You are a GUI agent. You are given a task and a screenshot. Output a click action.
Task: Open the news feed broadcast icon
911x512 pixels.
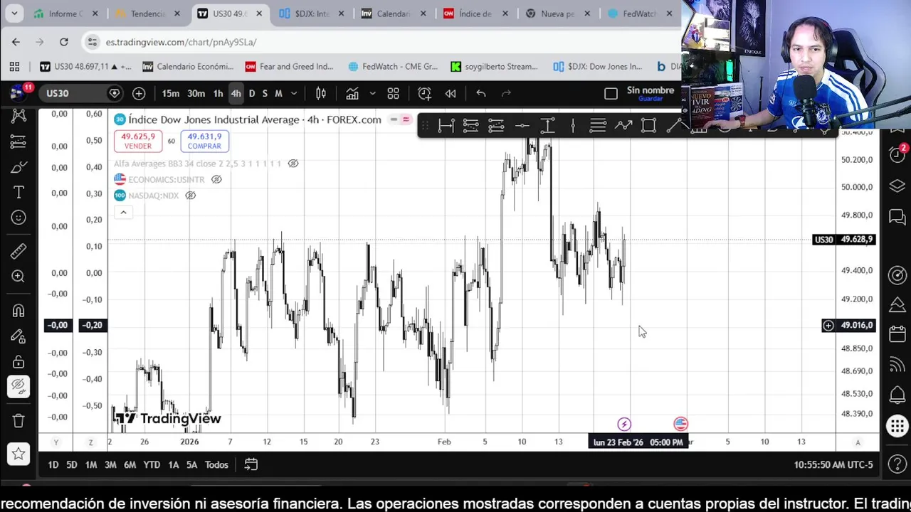coord(897,365)
